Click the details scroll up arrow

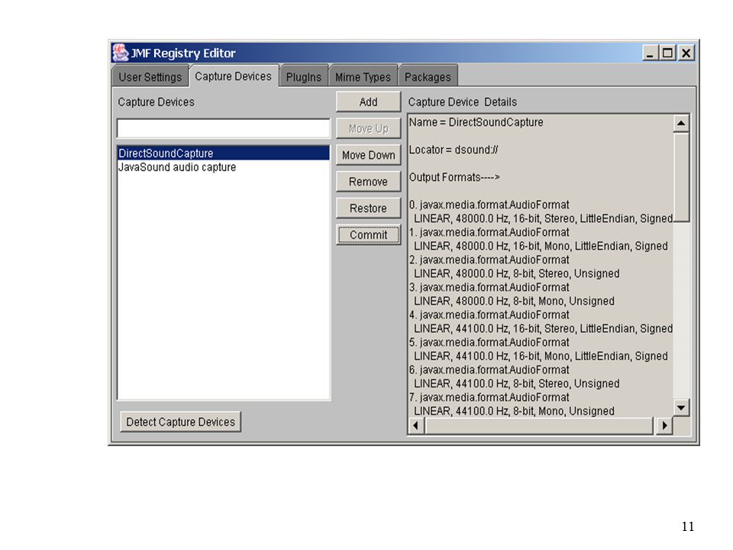click(x=681, y=124)
